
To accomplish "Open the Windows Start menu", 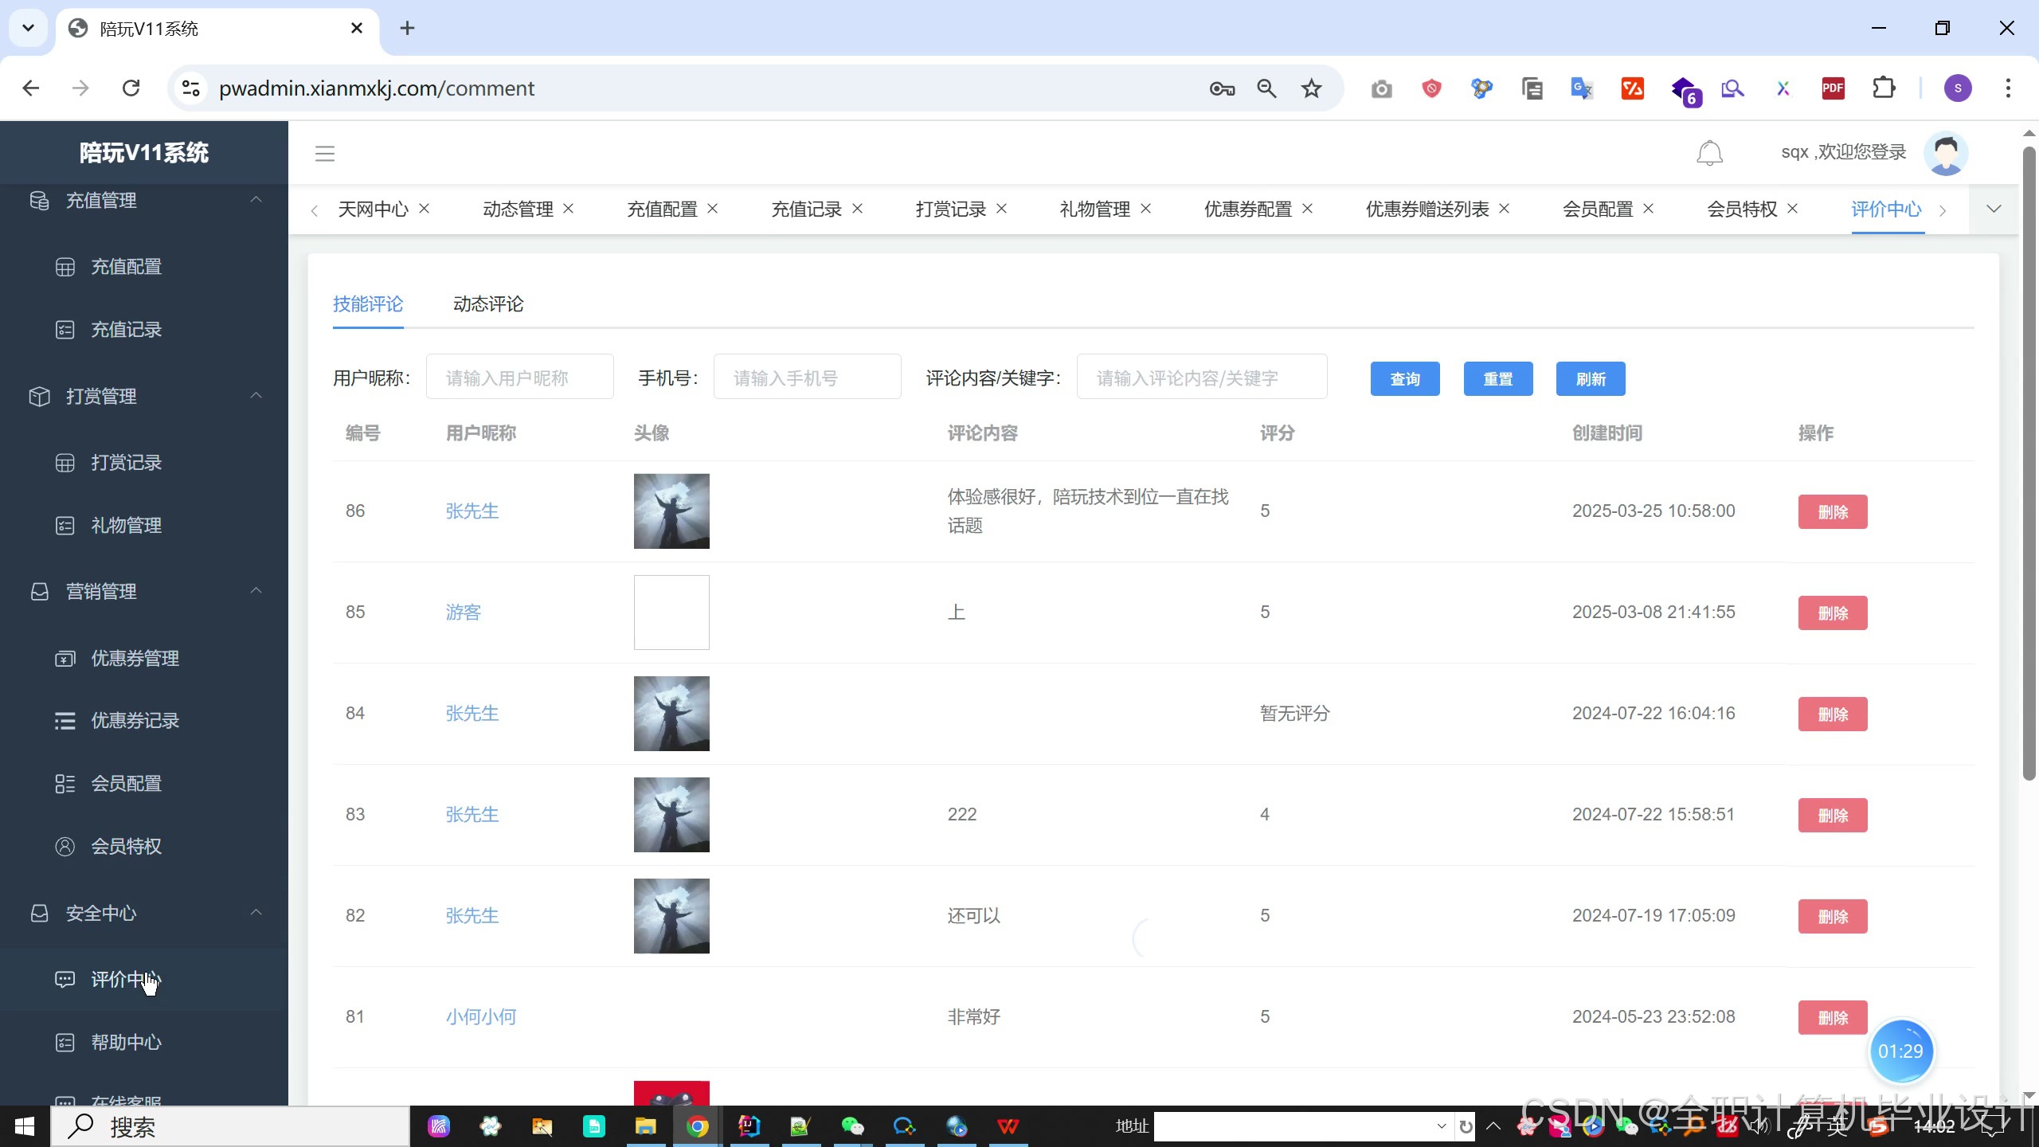I will [x=25, y=1126].
